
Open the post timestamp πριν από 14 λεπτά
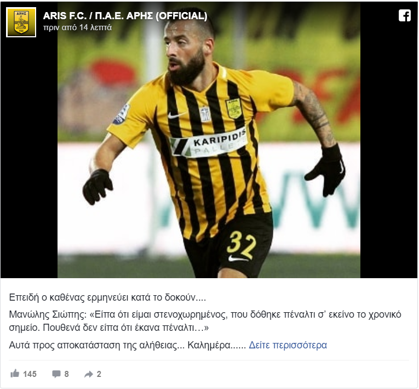click(x=77, y=27)
